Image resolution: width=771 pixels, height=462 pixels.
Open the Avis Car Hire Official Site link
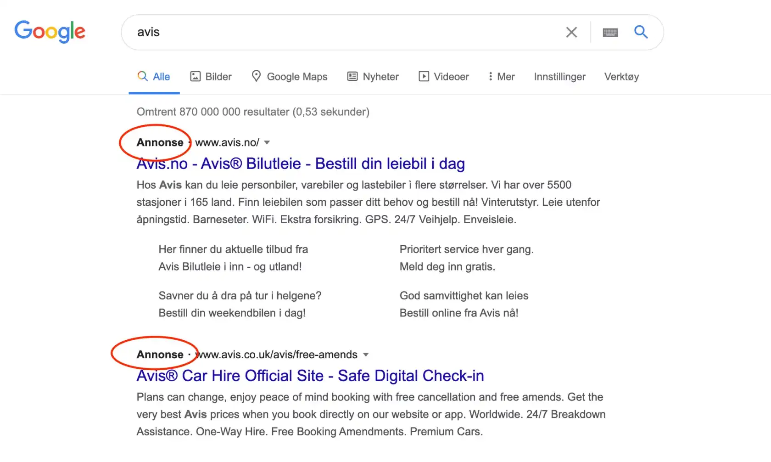tap(310, 376)
